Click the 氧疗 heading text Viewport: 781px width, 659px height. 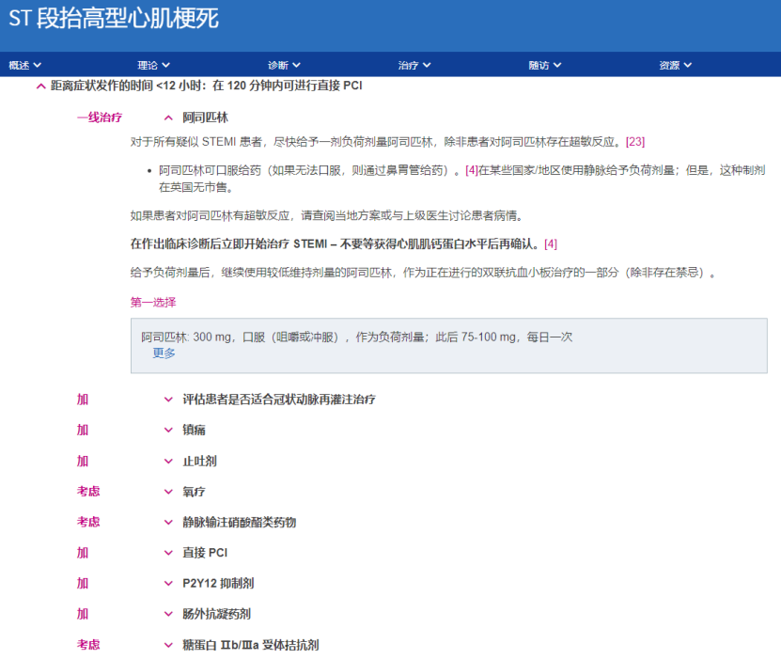194,492
